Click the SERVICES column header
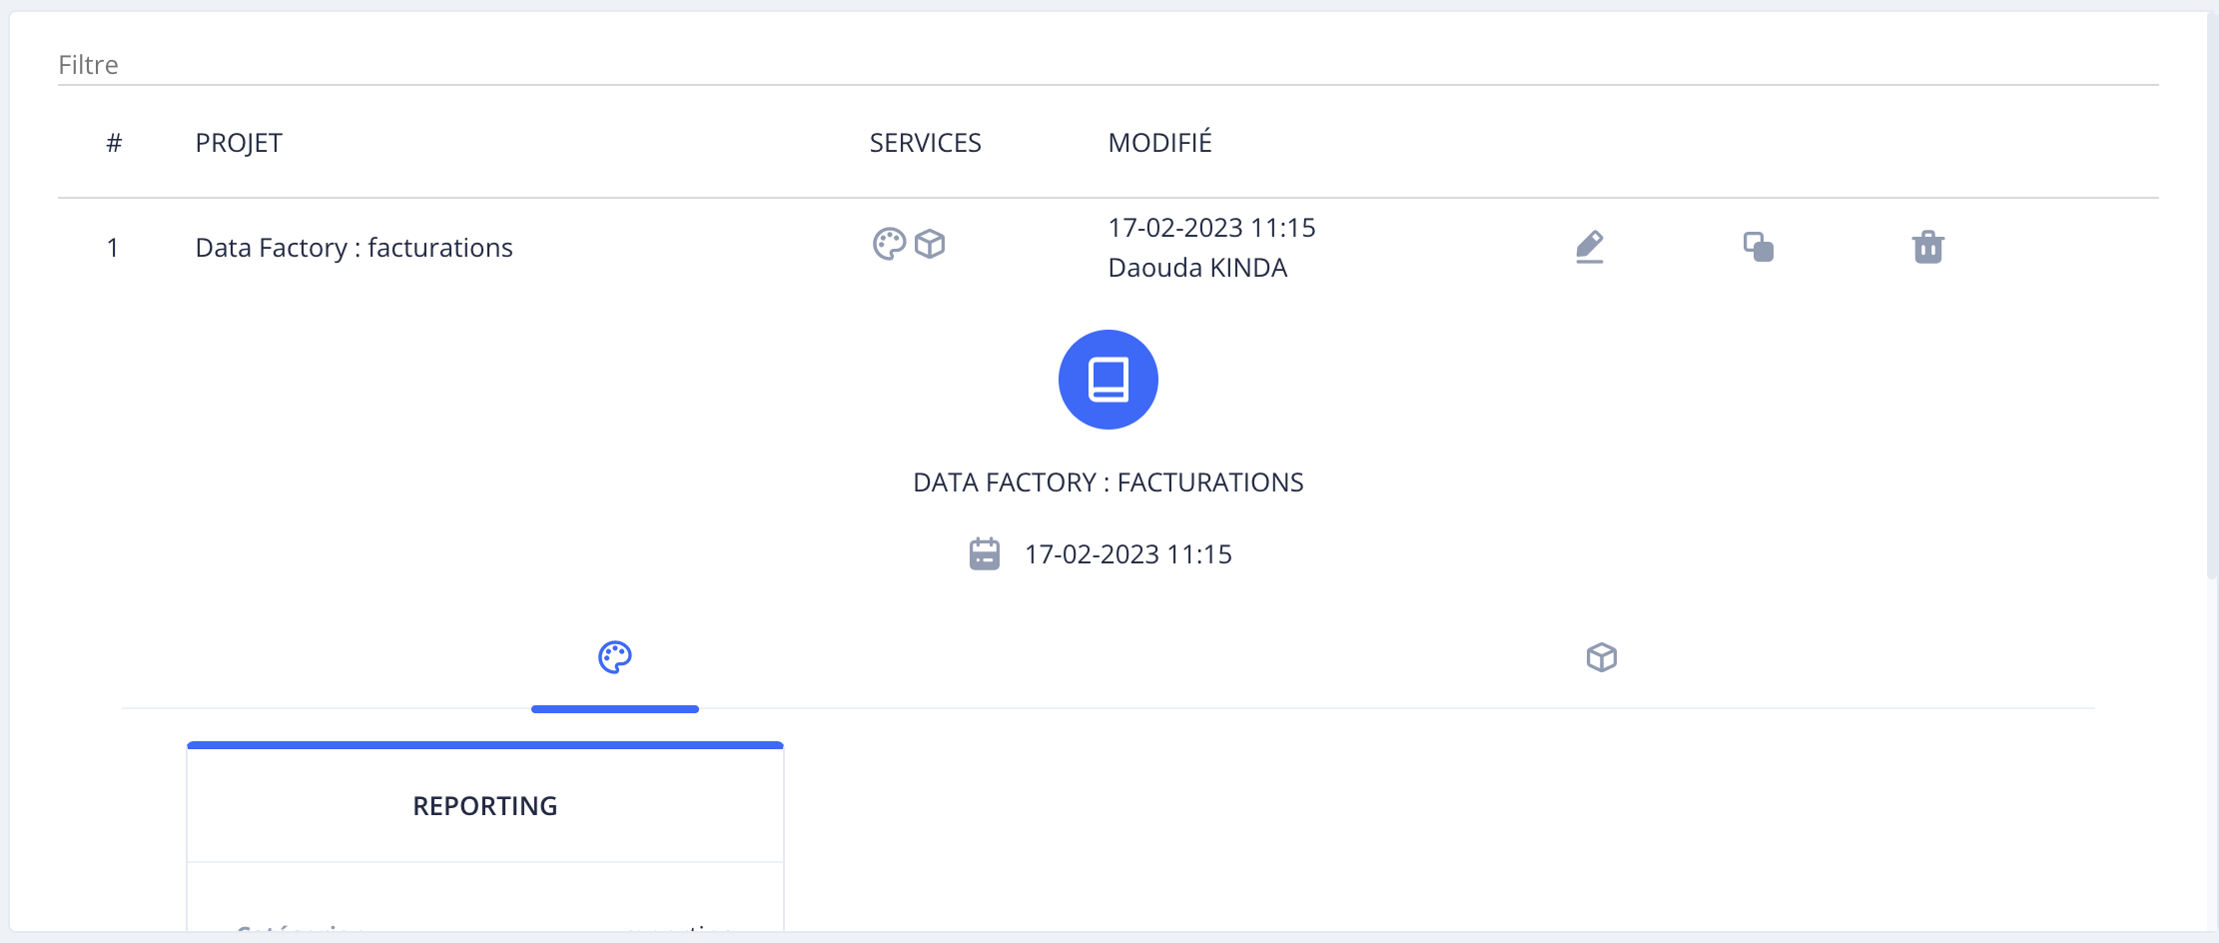The height and width of the screenshot is (943, 2219). (x=925, y=143)
